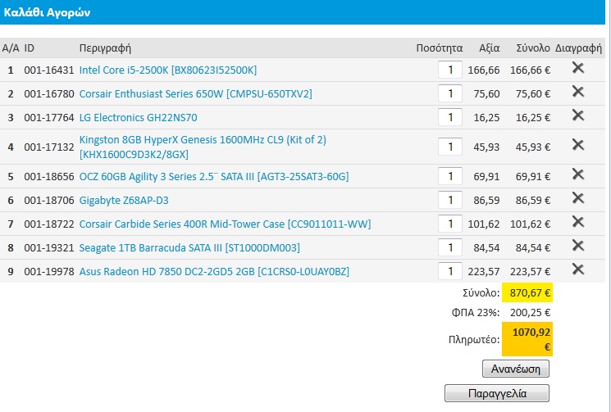Open Asus Radeon HD 7850 product page
The height and width of the screenshot is (412, 611).
[214, 272]
